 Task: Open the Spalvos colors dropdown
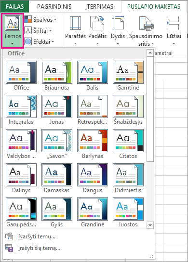[40, 20]
